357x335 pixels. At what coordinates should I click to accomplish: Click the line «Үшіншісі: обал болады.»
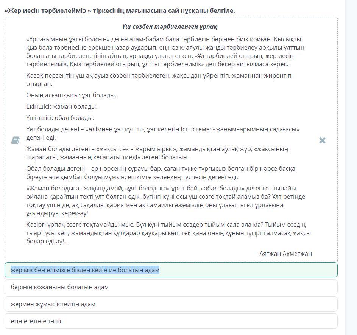click(x=60, y=118)
